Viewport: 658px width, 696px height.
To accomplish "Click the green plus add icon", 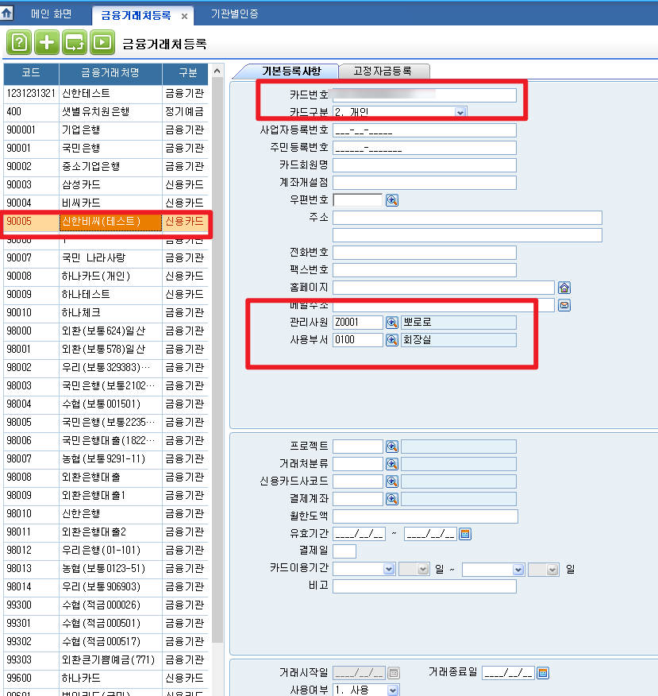I will [47, 43].
